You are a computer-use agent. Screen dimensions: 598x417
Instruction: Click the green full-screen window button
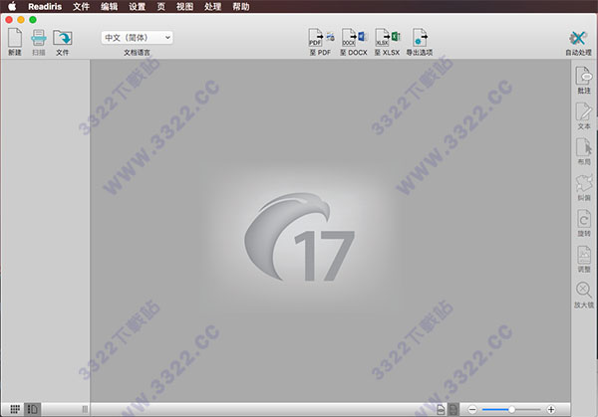point(33,20)
